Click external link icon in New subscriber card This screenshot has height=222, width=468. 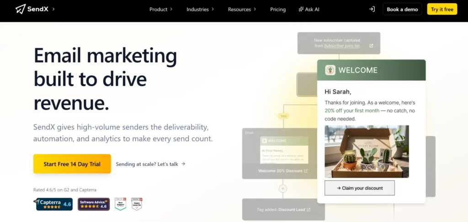tap(371, 46)
